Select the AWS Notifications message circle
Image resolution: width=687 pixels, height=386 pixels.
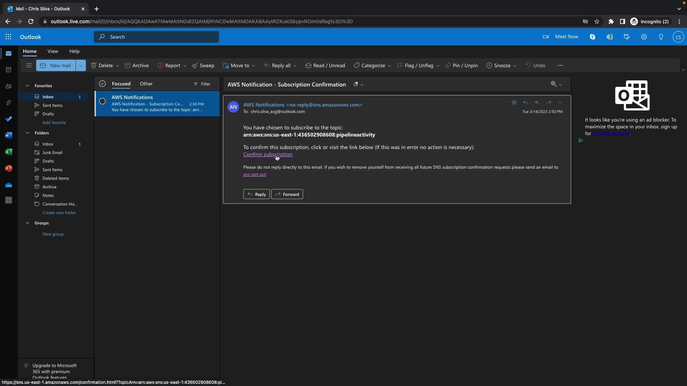click(x=102, y=101)
